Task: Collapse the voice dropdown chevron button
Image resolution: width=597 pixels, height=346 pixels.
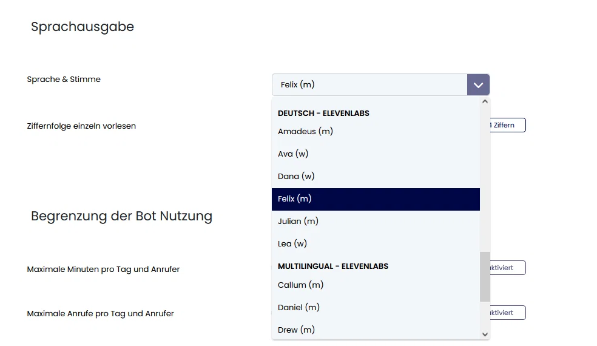Action: (x=478, y=84)
